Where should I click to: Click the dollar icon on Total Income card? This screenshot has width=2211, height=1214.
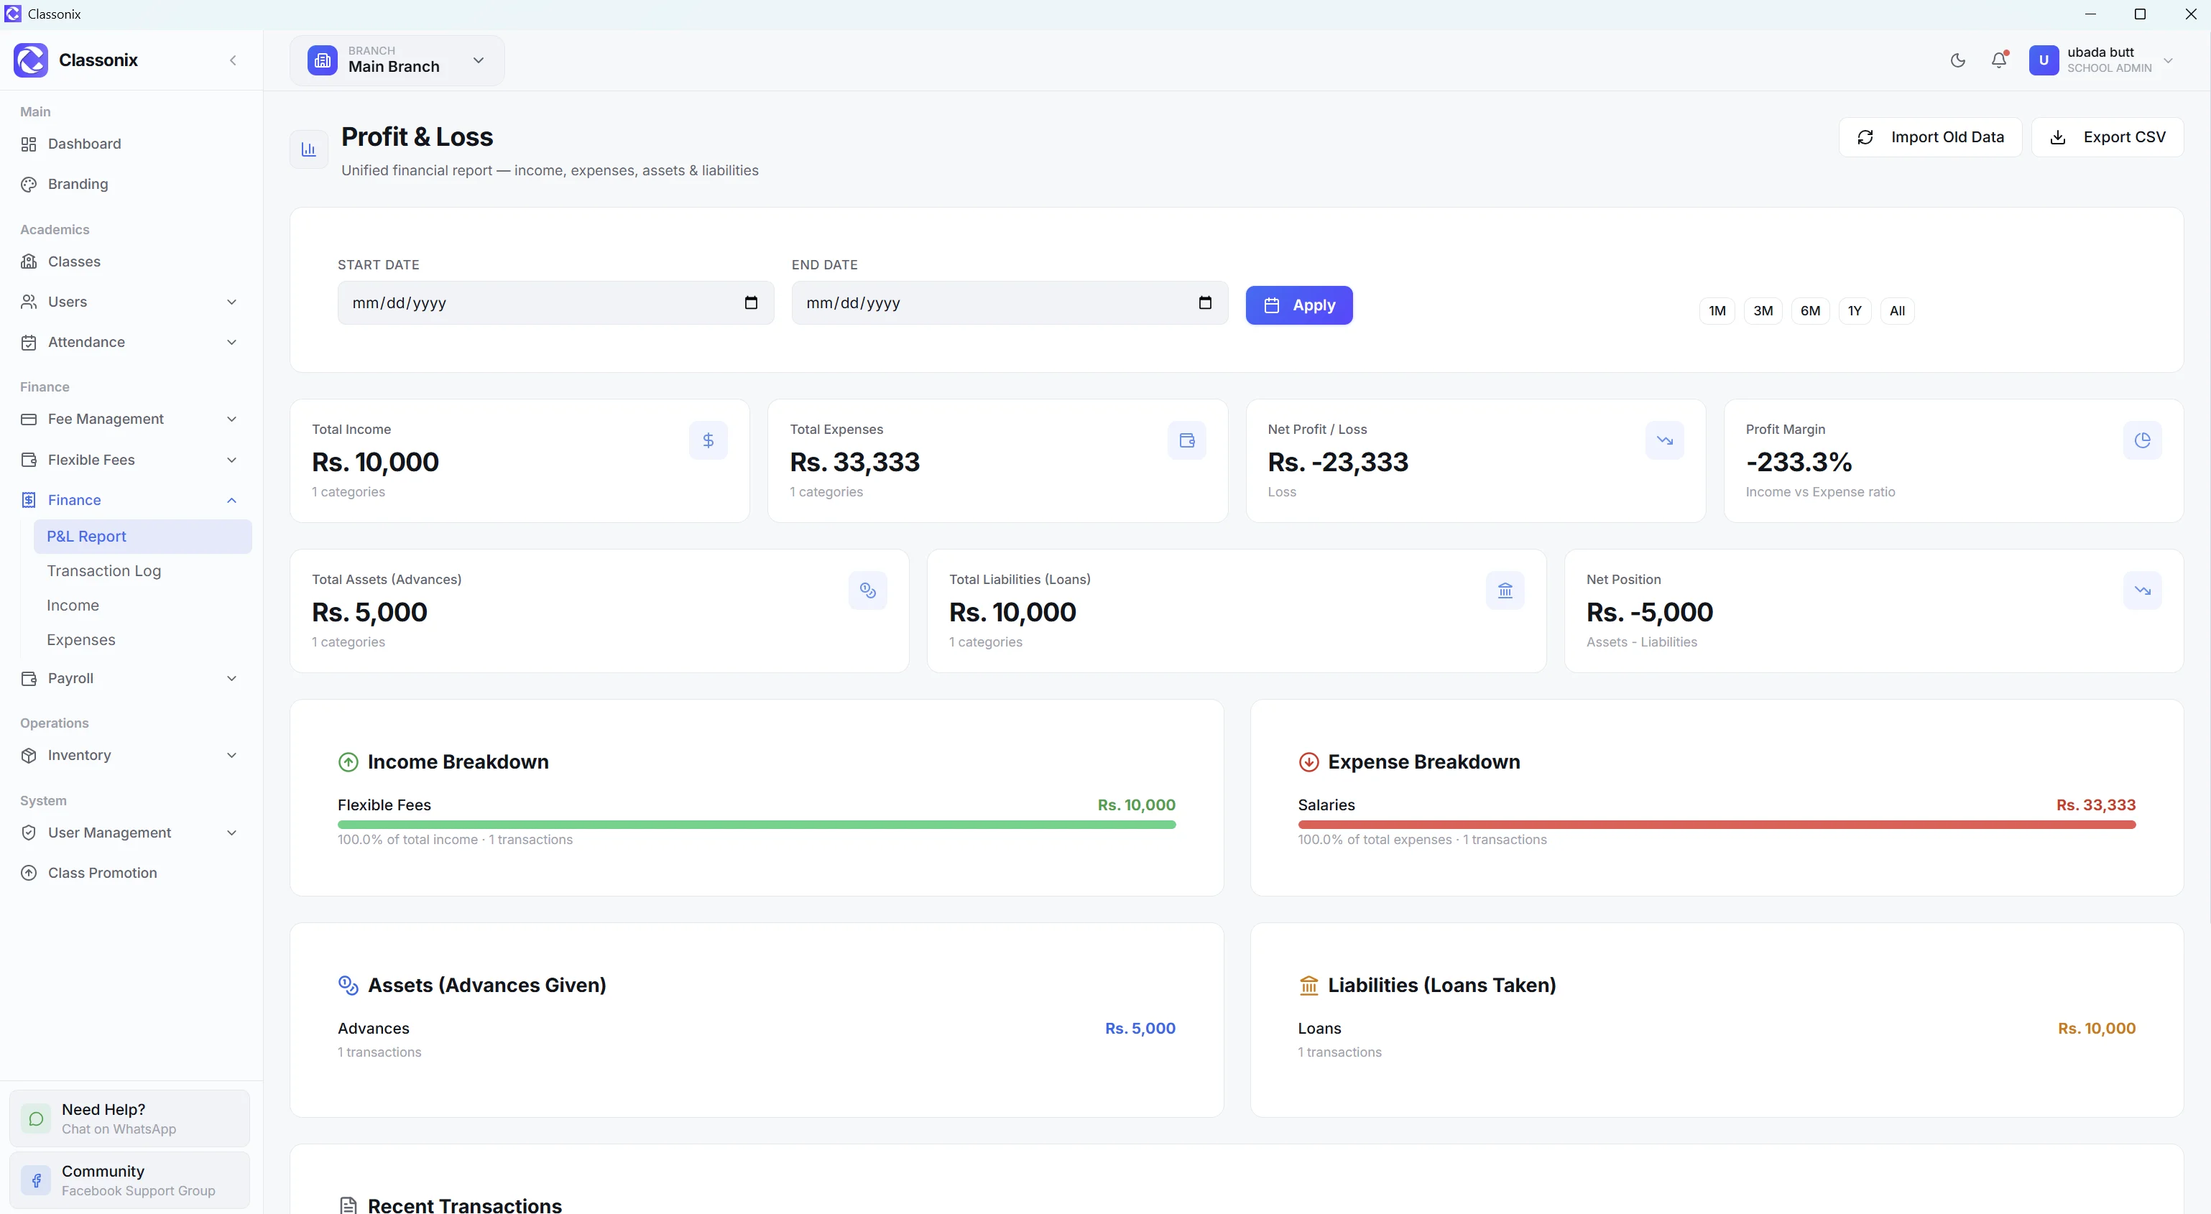[708, 440]
